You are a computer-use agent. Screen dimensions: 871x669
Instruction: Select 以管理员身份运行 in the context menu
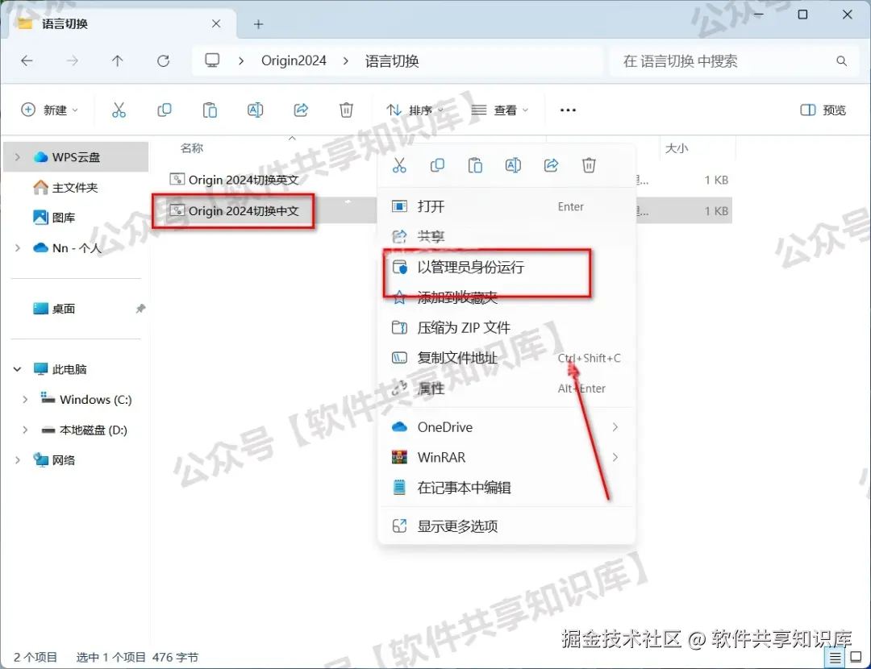(x=506, y=267)
